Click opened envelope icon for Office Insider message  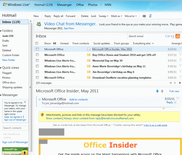click(89, 49)
